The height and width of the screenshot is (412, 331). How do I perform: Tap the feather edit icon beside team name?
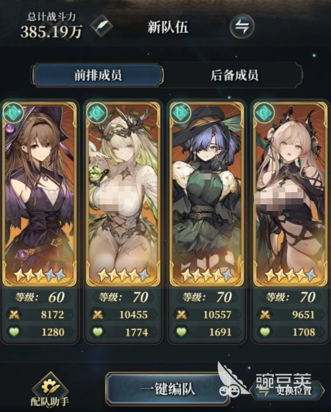[x=101, y=26]
